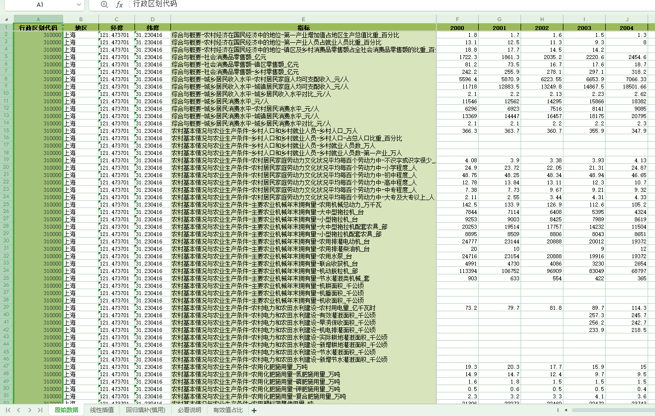Click the horizontal scrollbar track
This screenshot has height=416, width=655.
tap(611, 410)
